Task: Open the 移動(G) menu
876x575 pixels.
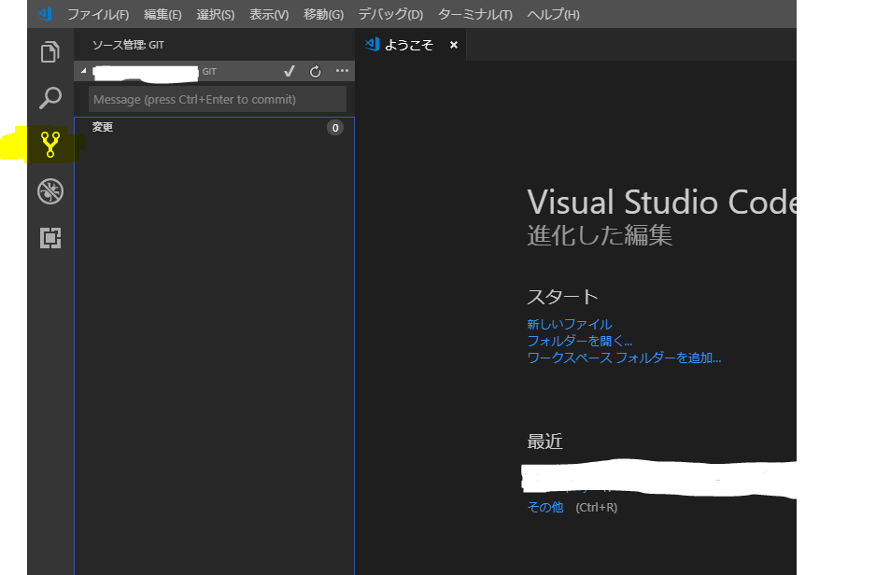Action: 323,15
